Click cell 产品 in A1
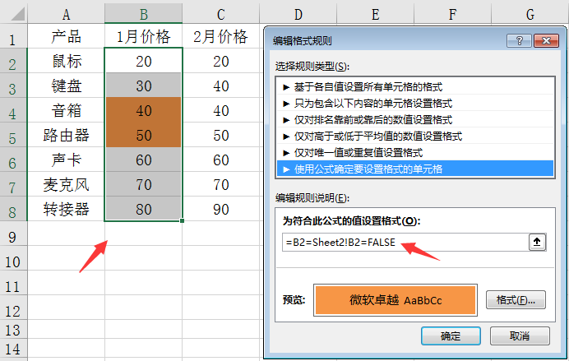 coord(66,36)
